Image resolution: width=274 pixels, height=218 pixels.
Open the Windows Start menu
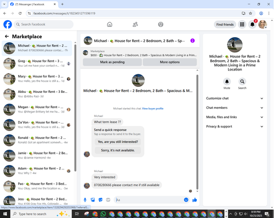[x=5, y=214]
